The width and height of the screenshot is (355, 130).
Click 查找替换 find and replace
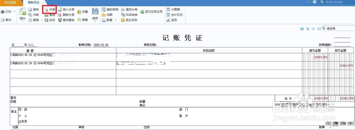(x=66, y=20)
